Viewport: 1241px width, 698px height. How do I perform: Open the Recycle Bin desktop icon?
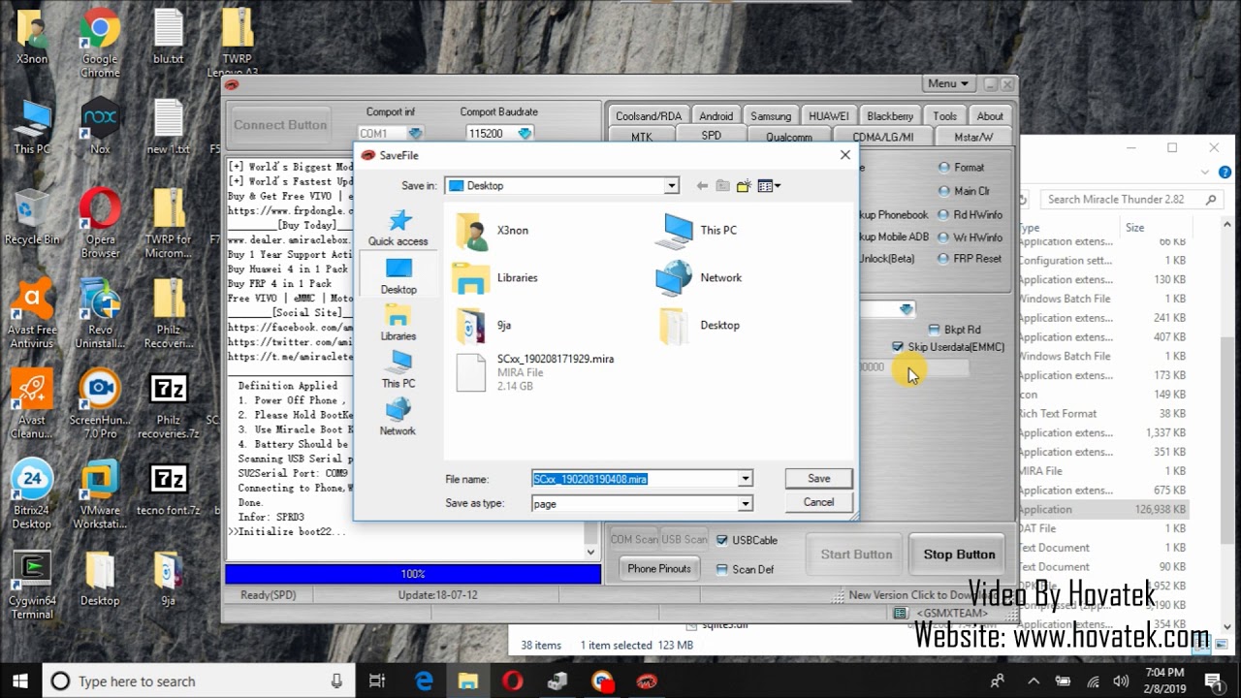[x=32, y=217]
